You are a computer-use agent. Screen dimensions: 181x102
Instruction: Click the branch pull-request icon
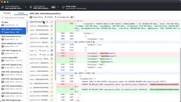coord(31,7)
